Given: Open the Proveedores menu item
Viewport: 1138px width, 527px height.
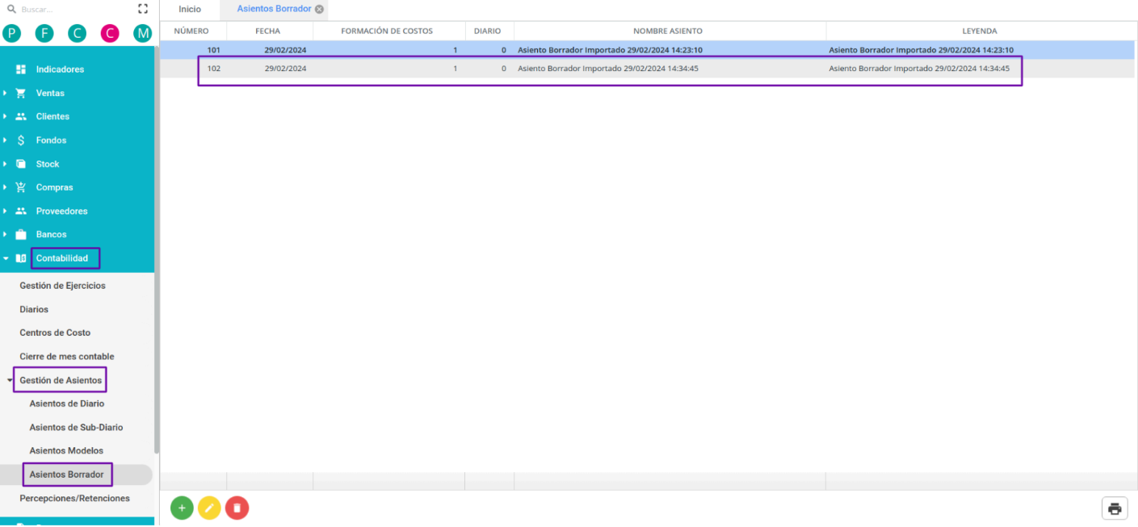Looking at the screenshot, I should click(x=61, y=211).
